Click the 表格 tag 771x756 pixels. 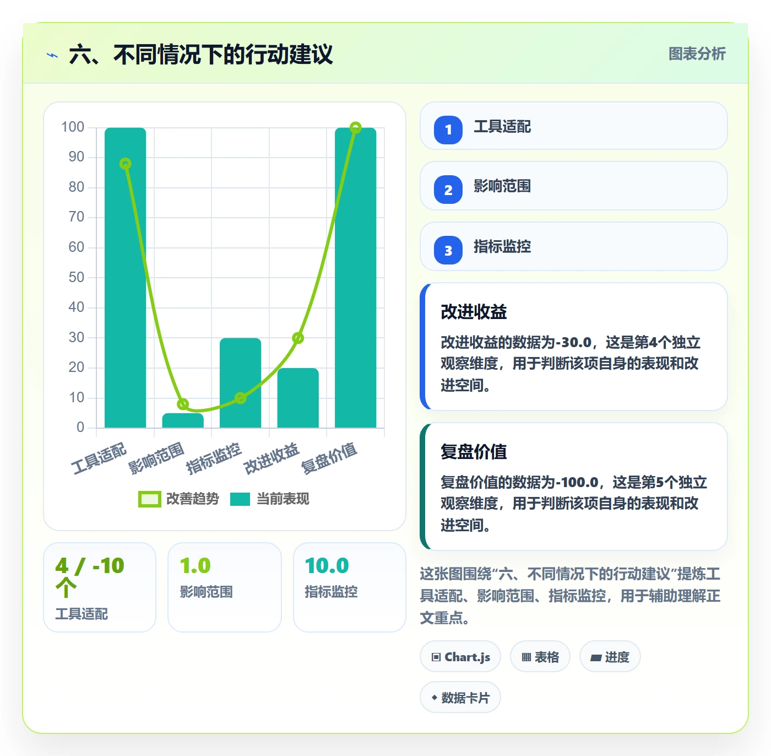pos(540,656)
